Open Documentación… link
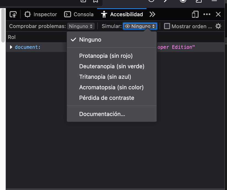227x190 pixels. click(112, 114)
